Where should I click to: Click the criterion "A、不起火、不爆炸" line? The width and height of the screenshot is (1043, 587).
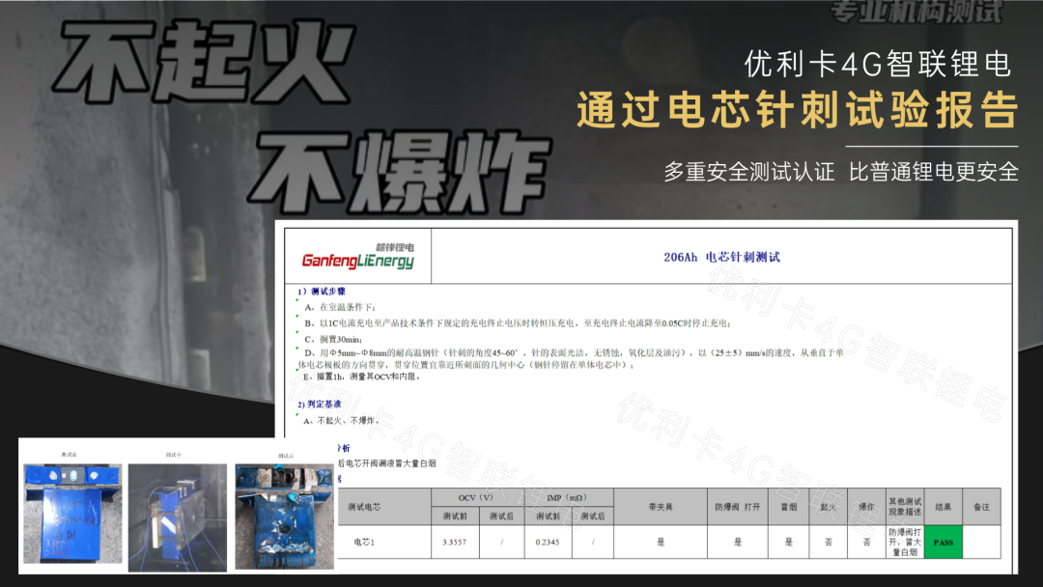341,421
